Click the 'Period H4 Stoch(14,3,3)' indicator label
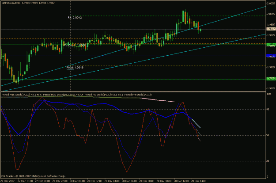Viewport: 276px width, 183px height. point(138,95)
